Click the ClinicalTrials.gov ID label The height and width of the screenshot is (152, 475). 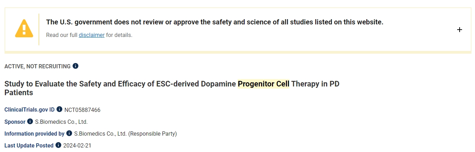pos(29,110)
